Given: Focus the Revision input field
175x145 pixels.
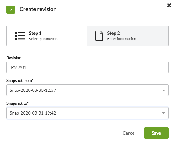Looking at the screenshot, I should tap(87, 67).
